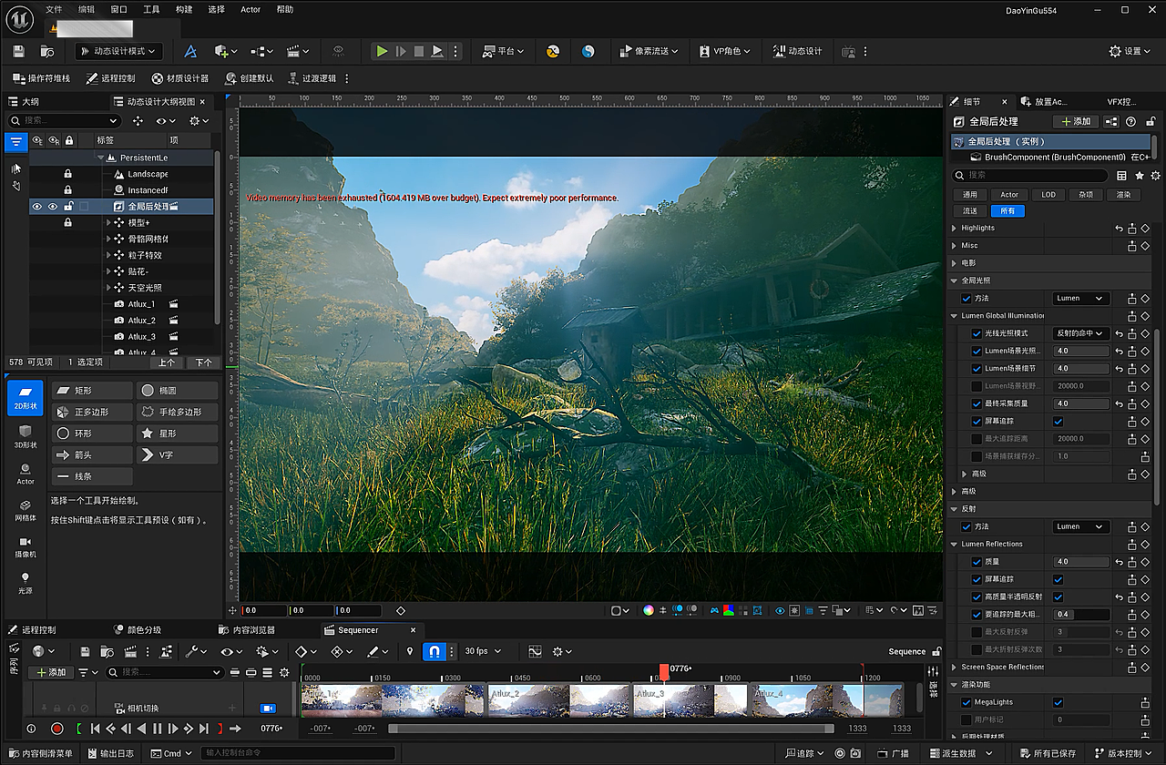The height and width of the screenshot is (765, 1166).
Task: Expand the Highlights section
Action: [x=955, y=228]
